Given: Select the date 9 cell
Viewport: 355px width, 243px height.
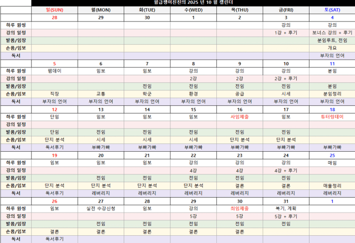Looking at the screenshot, I should coord(240,64).
